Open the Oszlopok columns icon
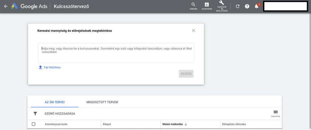This screenshot has width=311, height=130. [275, 114]
